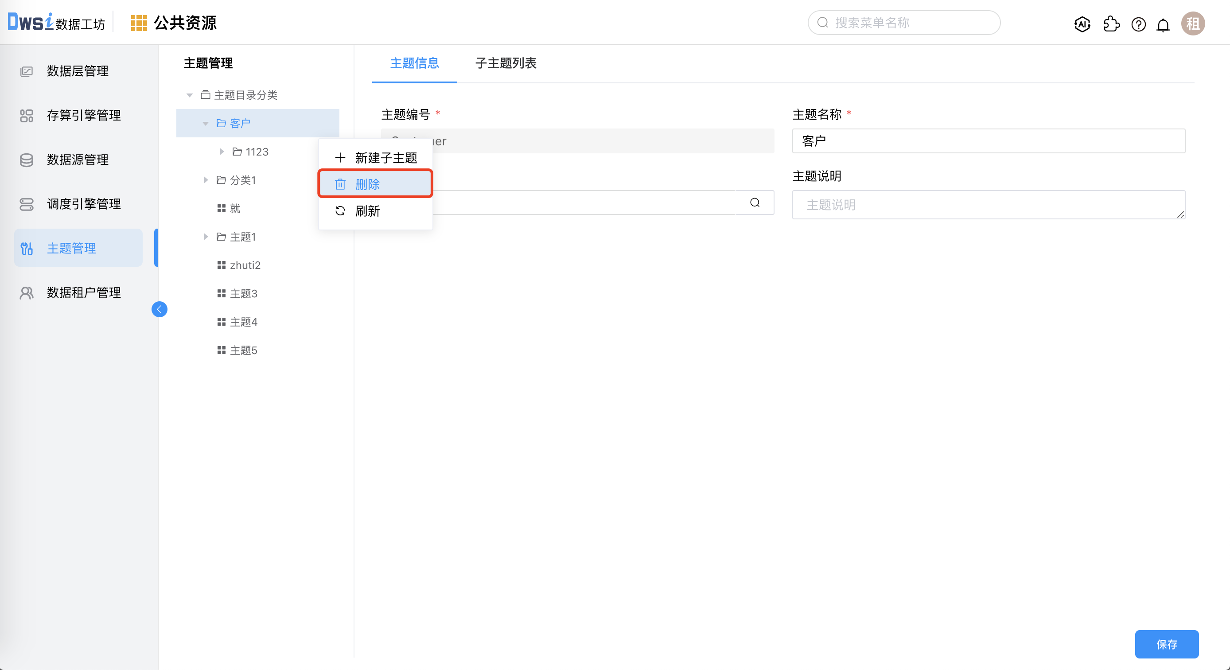Screen dimensions: 1230x670
Task: Select the 存算引擎管理 sidebar icon
Action: 26,116
